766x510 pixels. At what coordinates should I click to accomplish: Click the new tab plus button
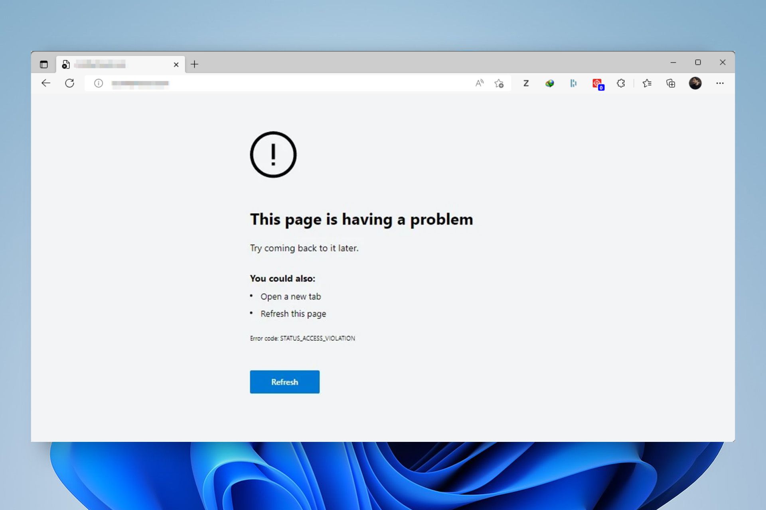195,64
